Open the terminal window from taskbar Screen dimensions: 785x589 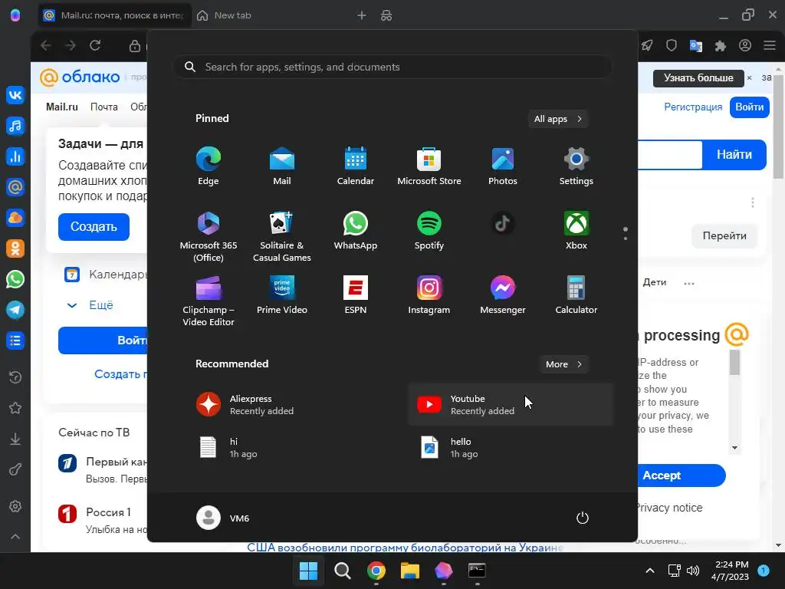tap(477, 571)
